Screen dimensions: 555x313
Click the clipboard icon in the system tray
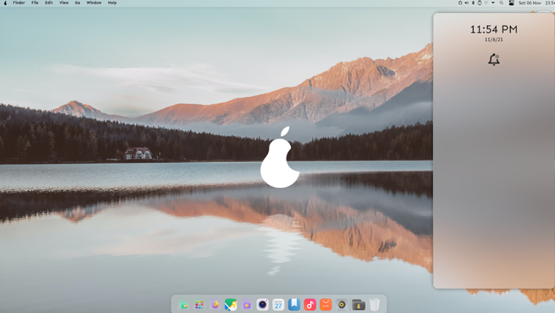click(x=460, y=3)
